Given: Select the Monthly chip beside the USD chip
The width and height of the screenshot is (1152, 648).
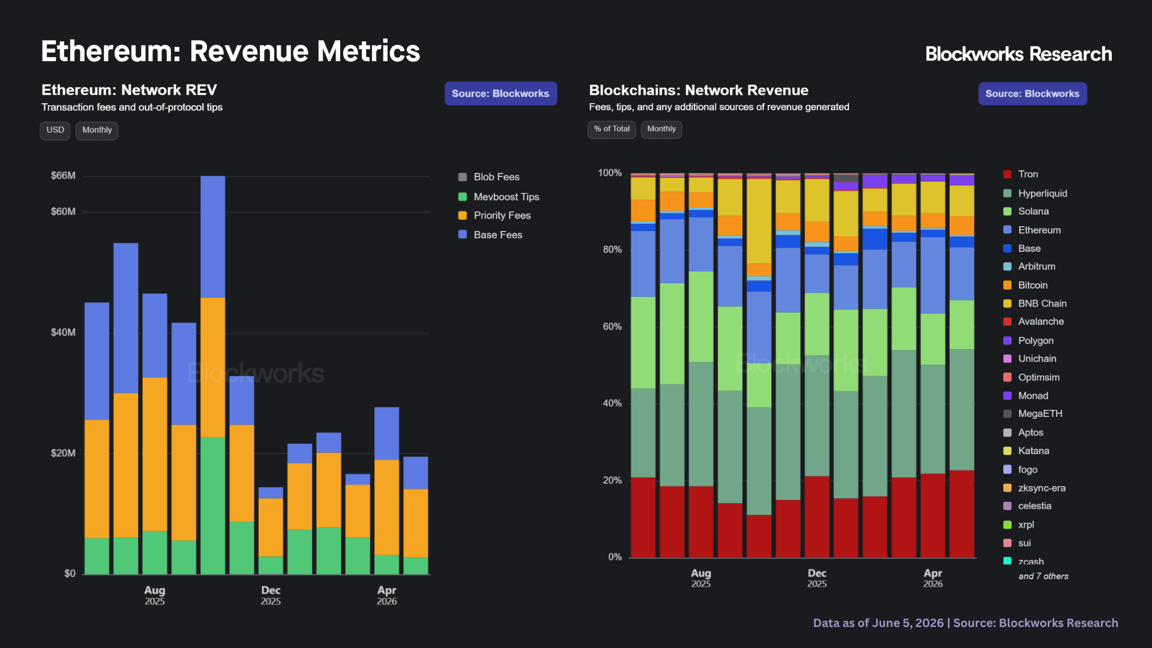Looking at the screenshot, I should tap(97, 130).
